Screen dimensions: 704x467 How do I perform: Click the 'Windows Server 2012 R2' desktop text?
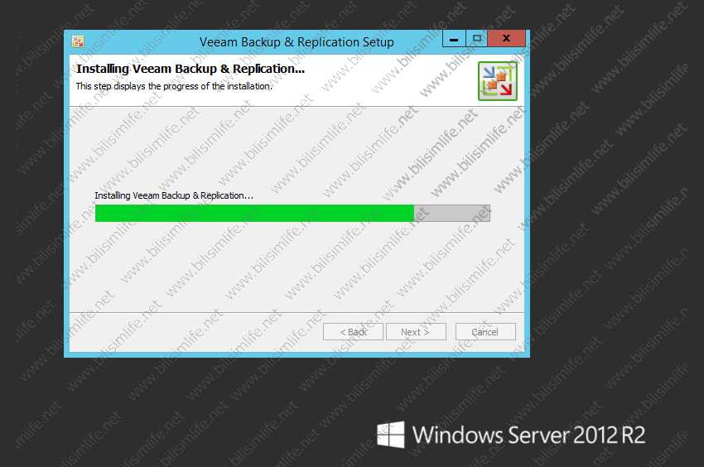(529, 435)
